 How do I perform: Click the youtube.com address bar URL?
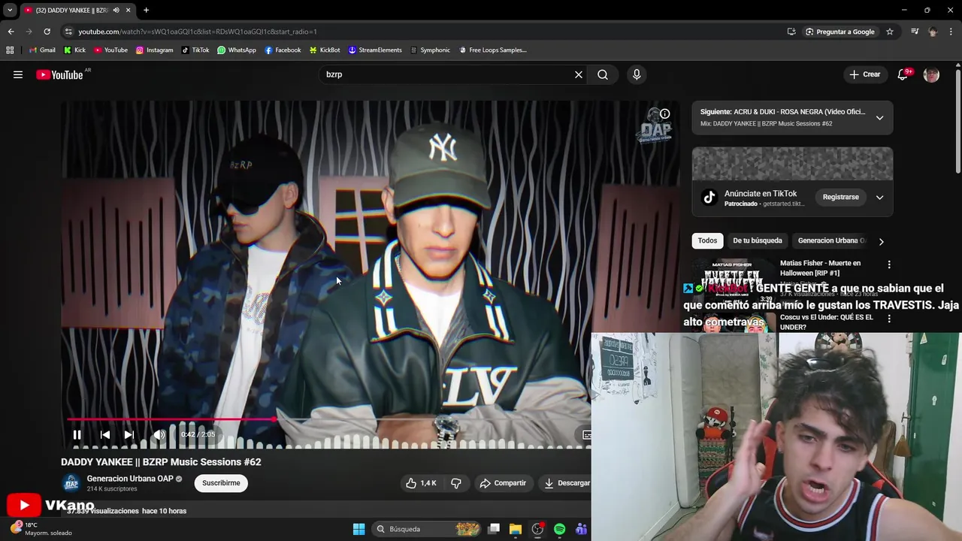click(198, 32)
